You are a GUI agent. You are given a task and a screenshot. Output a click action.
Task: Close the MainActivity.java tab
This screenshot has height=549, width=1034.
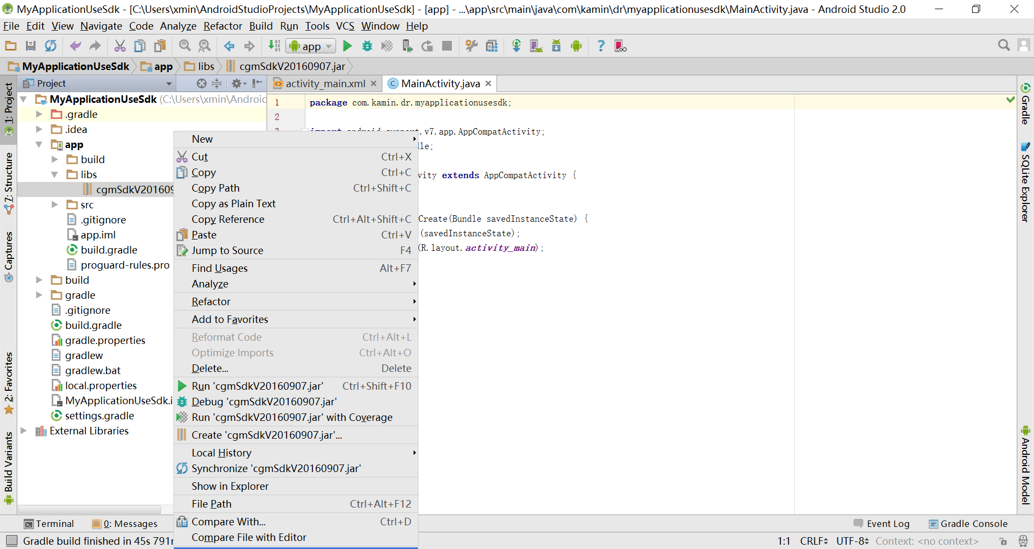[x=488, y=83]
